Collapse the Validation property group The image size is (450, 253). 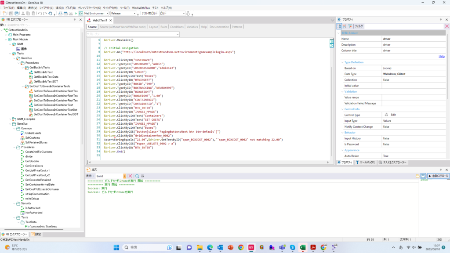342,91
